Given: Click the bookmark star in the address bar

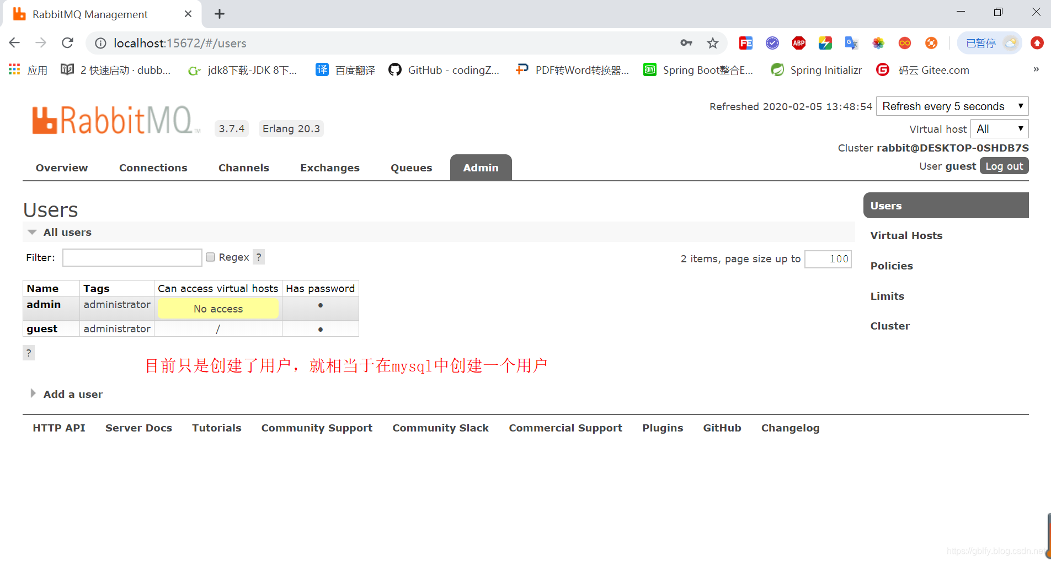Looking at the screenshot, I should (x=713, y=43).
